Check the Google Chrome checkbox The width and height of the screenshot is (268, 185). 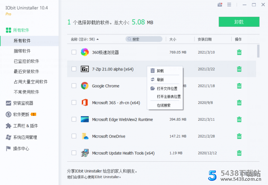click(x=74, y=86)
